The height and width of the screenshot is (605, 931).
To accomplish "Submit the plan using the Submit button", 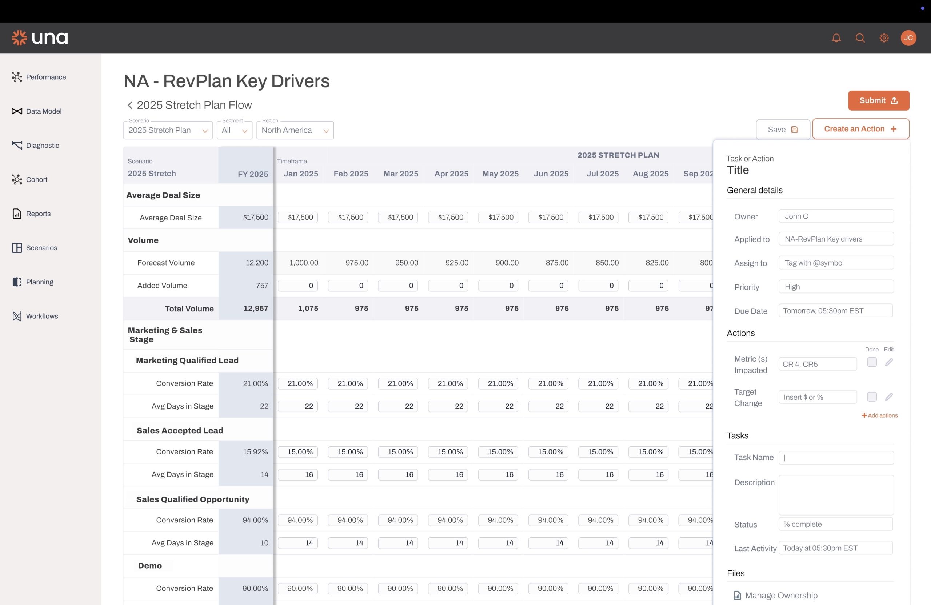I will click(x=879, y=100).
